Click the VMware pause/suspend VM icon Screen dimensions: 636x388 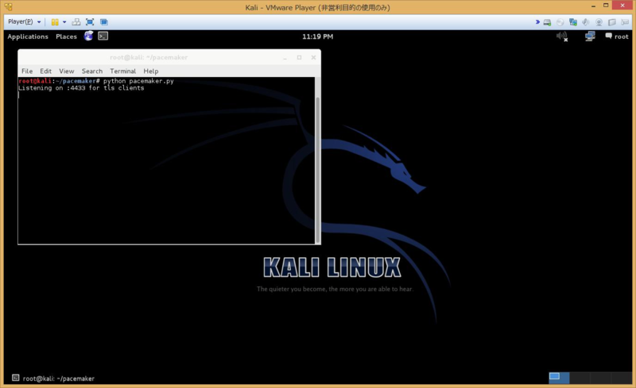[55, 22]
